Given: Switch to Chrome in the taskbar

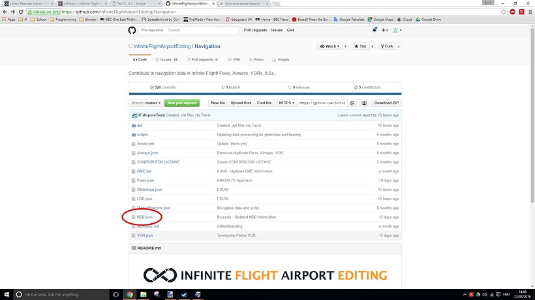Looking at the screenshot, I should (x=130, y=294).
